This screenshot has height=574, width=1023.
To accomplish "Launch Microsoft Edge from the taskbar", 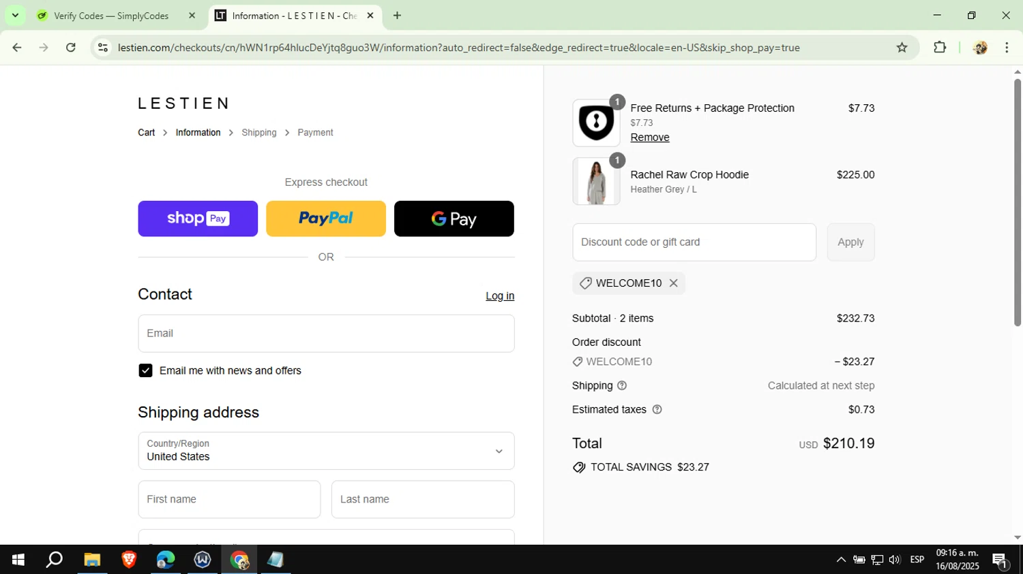I will [x=166, y=560].
